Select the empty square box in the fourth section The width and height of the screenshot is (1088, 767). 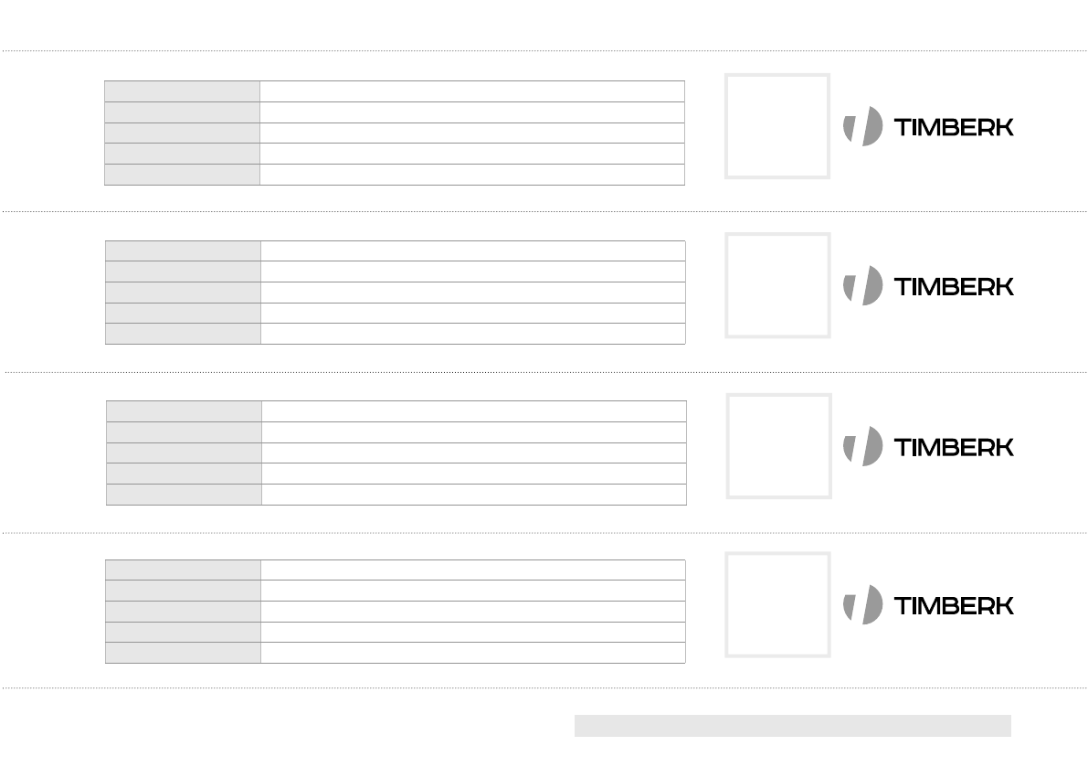click(x=777, y=604)
